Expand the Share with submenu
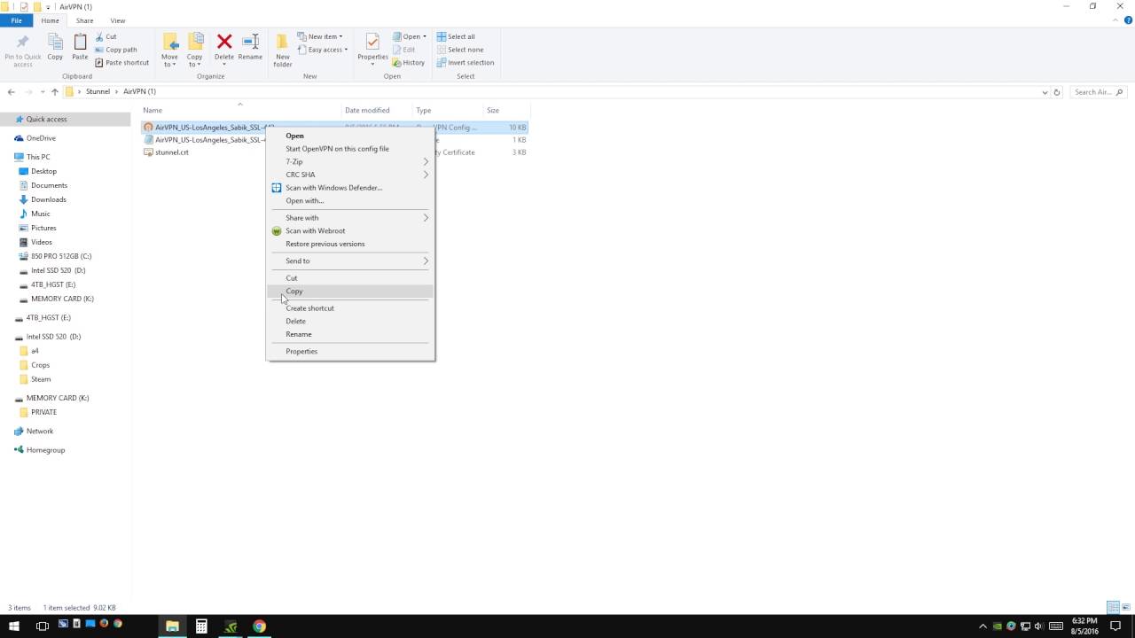 350,218
